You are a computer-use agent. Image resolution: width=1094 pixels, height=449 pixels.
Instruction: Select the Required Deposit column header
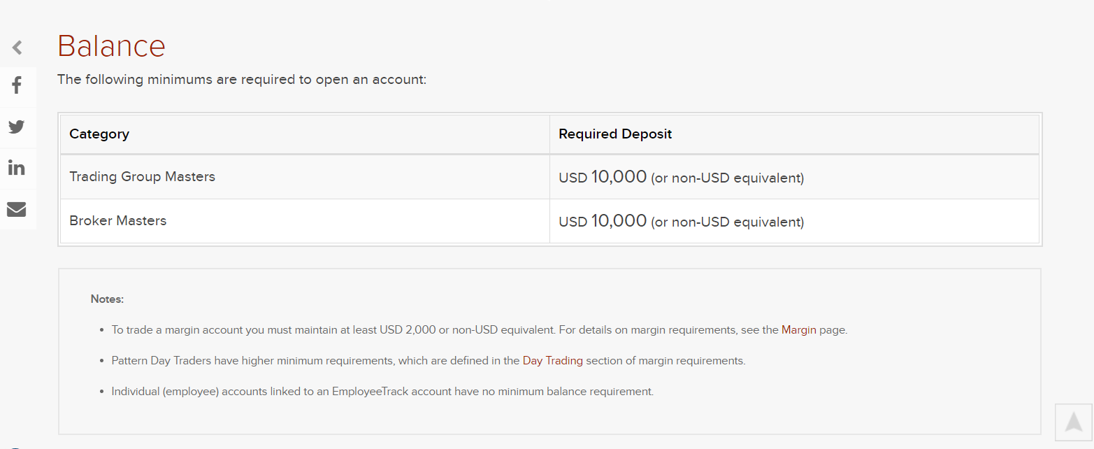(x=615, y=134)
